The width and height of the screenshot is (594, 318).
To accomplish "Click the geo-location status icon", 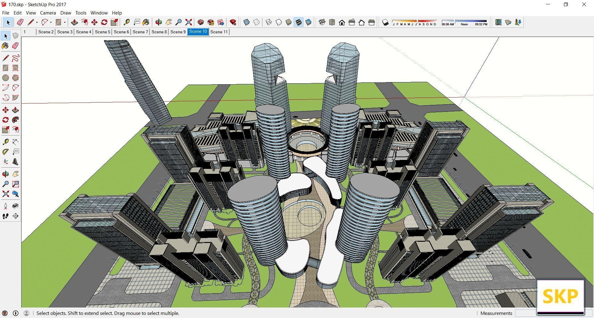I will coord(5,313).
